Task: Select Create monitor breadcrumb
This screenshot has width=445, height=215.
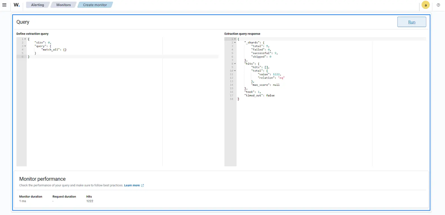Action: click(95, 5)
